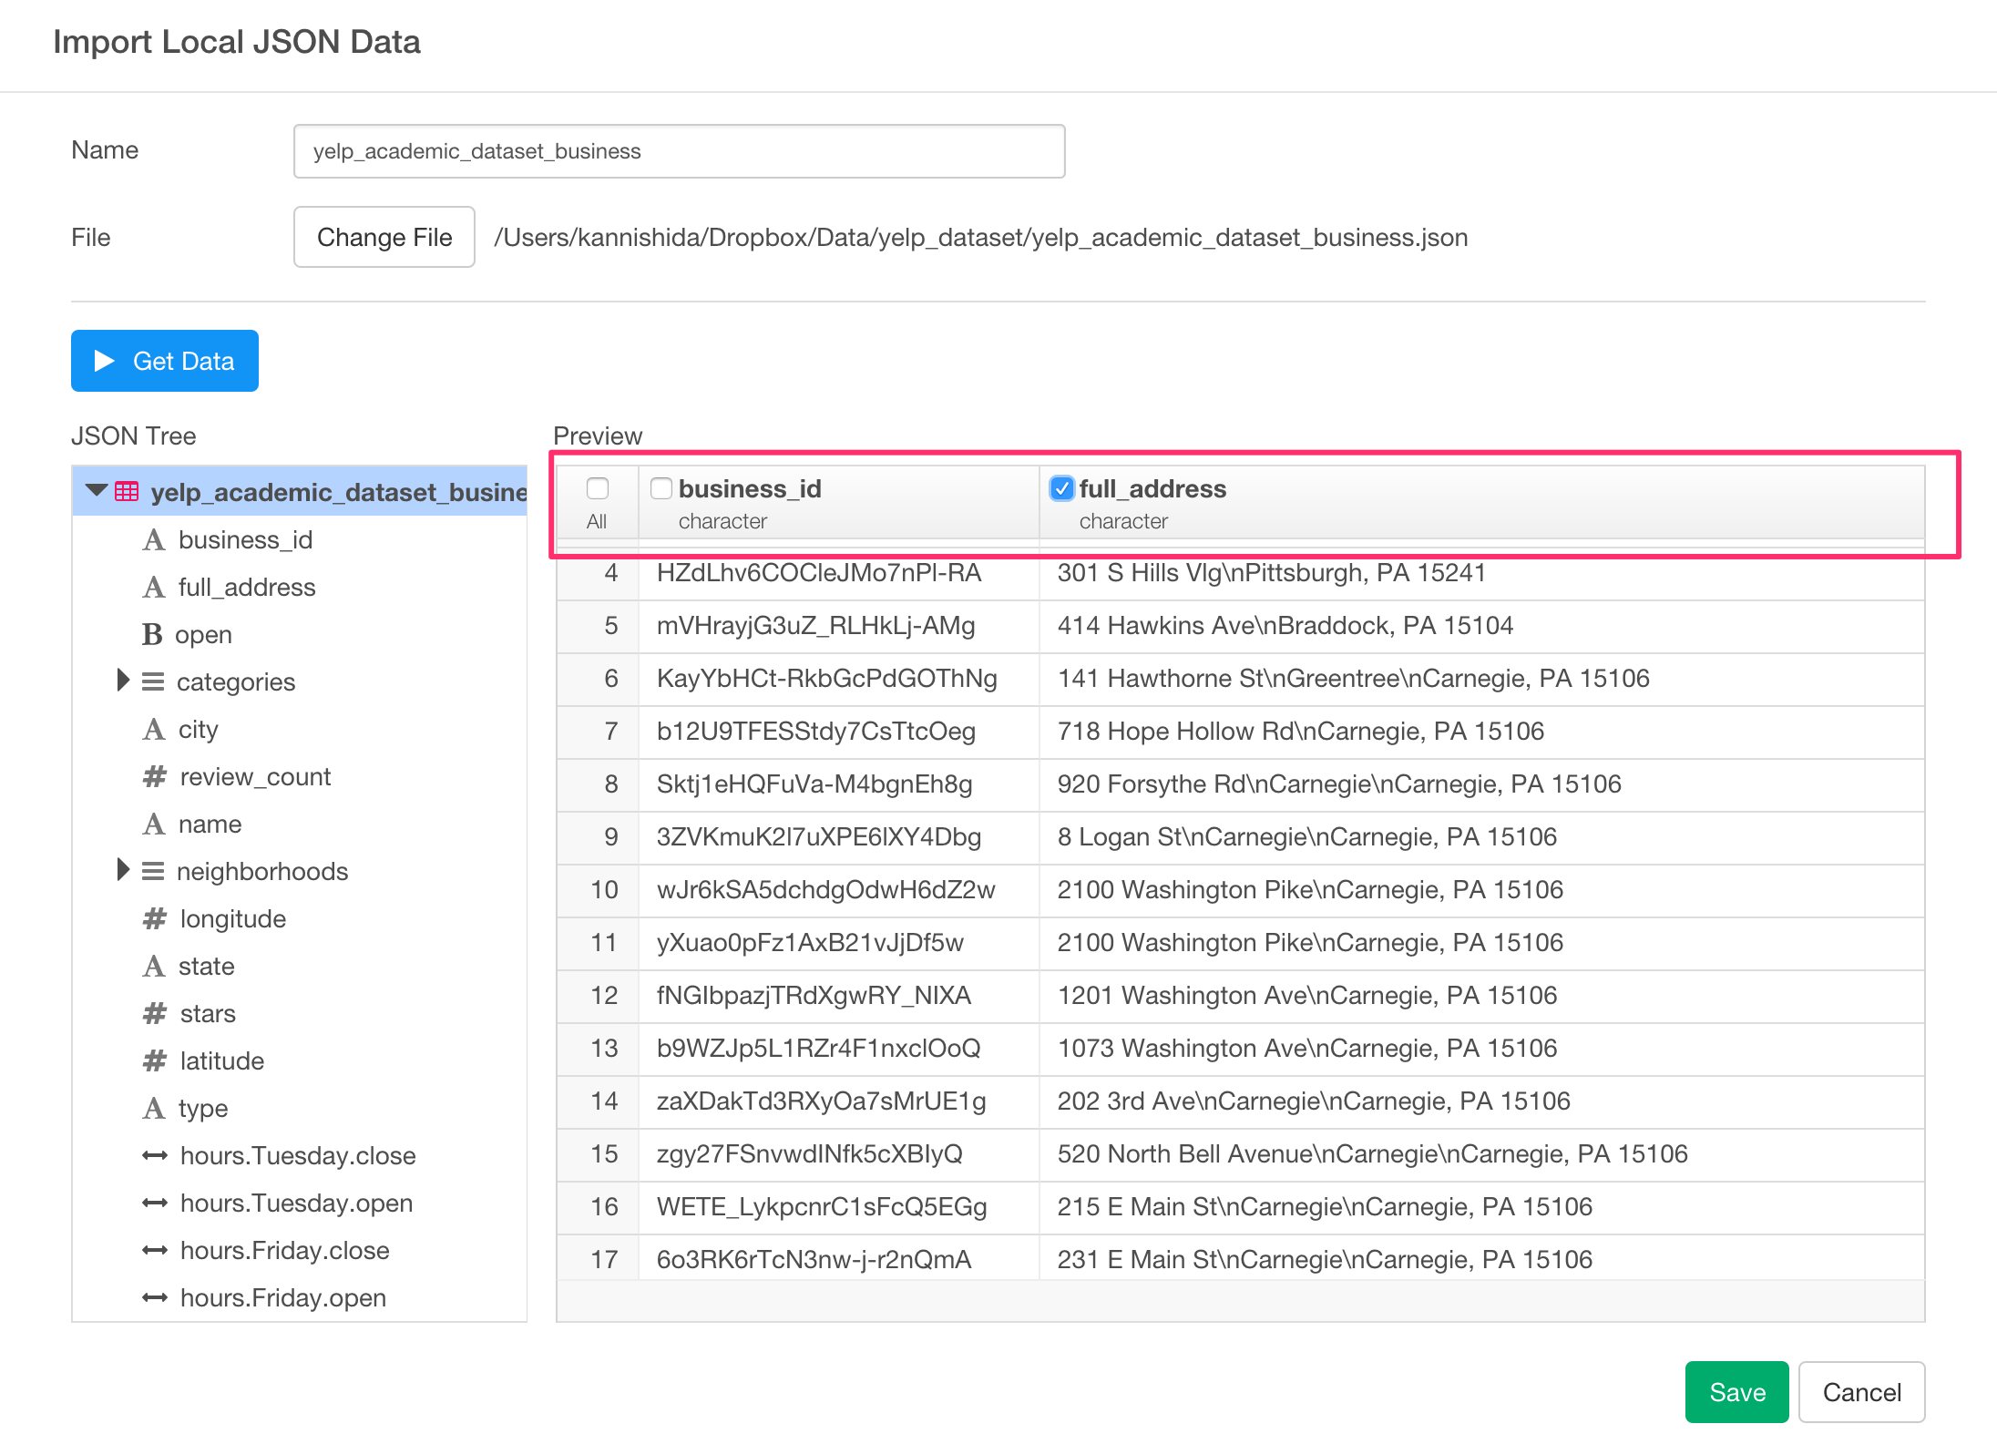Expand the neighborhoods tree node
Image resolution: width=1997 pixels, height=1434 pixels.
click(x=124, y=870)
